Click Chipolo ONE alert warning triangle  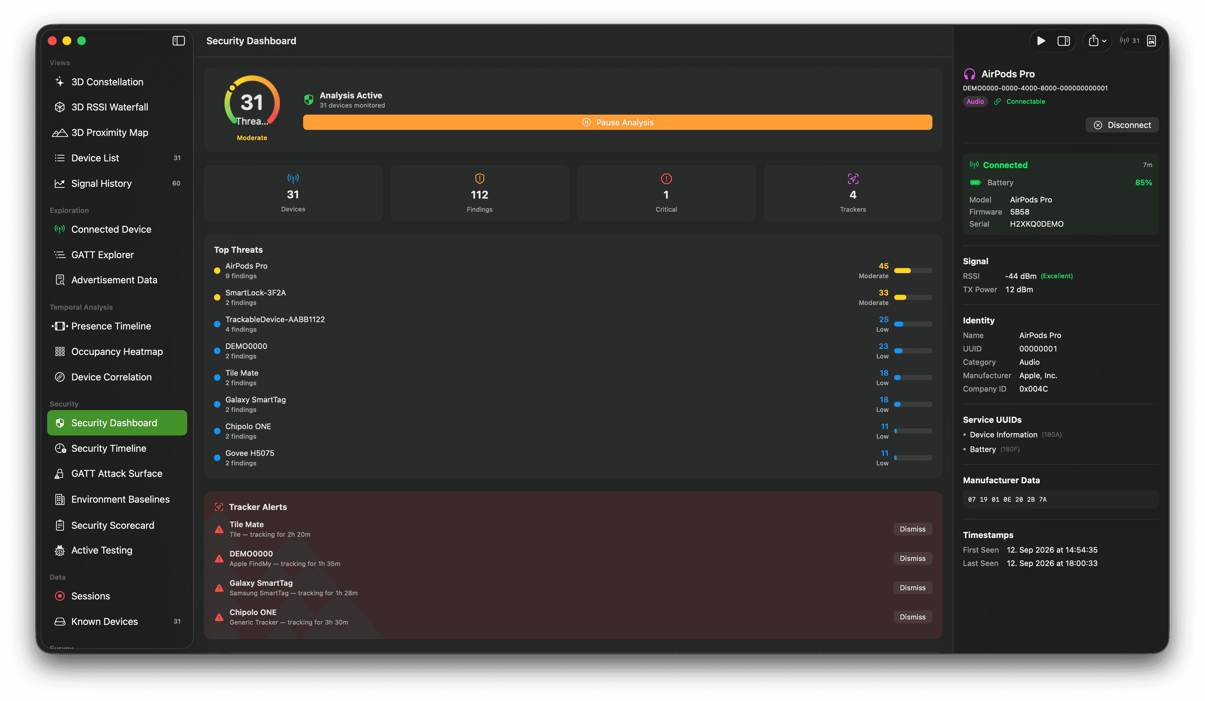click(x=219, y=617)
